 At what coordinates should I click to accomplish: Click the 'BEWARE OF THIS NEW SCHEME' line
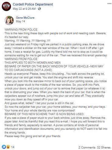pyautogui.click(x=44, y=114)
